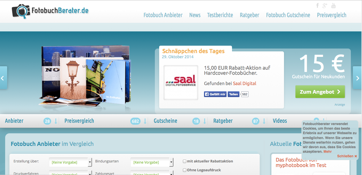Tick the 'Ohne Logoaufdruck' checkbox

click(x=185, y=170)
